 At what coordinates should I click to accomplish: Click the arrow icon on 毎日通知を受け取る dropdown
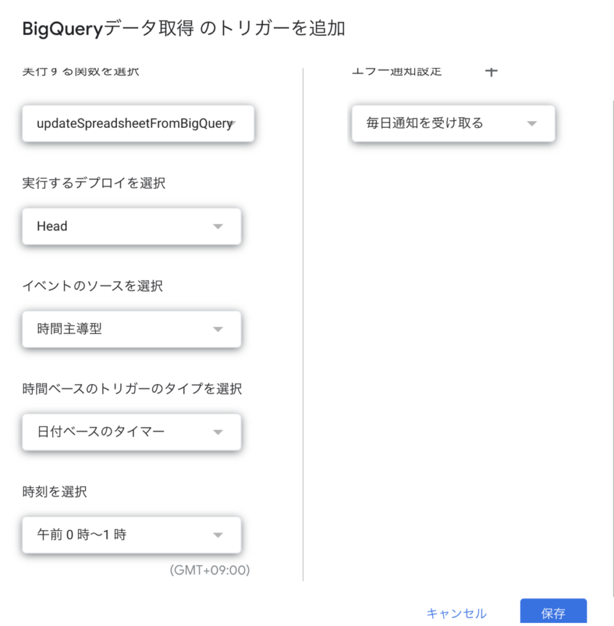click(x=531, y=123)
